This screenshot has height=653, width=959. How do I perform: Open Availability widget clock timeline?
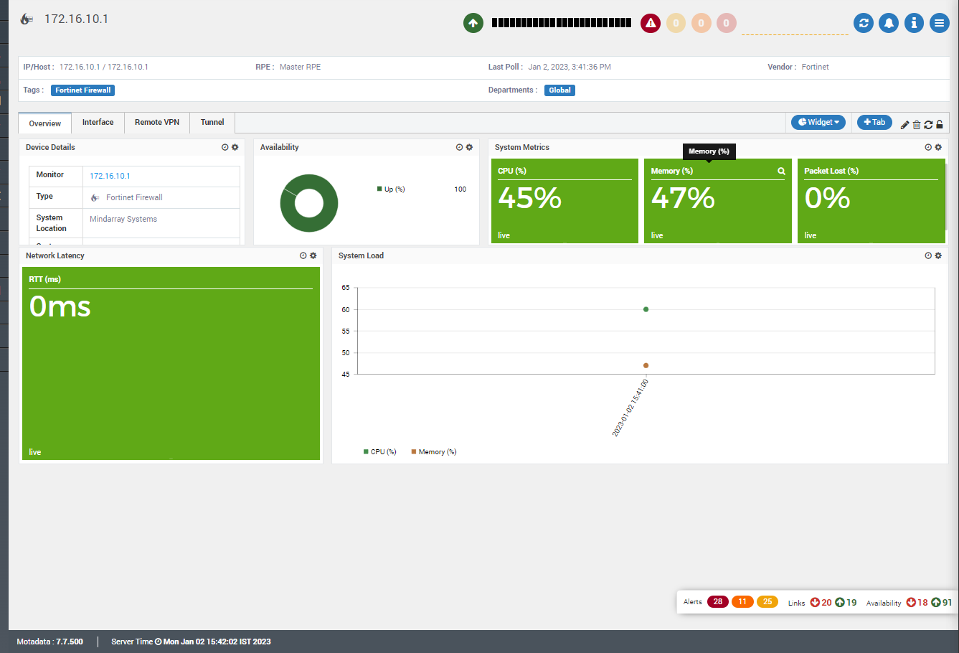[459, 147]
